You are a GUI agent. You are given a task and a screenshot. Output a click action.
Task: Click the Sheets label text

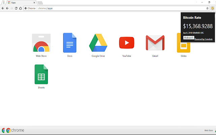41,87
